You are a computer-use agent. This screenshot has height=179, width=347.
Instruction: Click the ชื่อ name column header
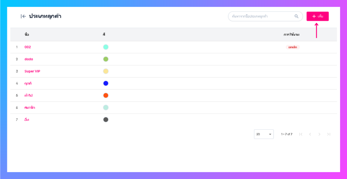tap(27, 35)
